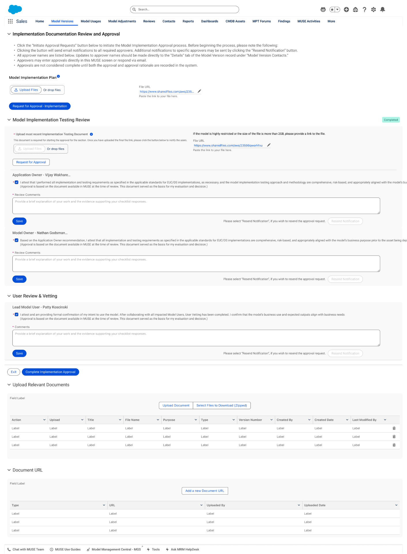Open the More navigation menu

pos(331,21)
